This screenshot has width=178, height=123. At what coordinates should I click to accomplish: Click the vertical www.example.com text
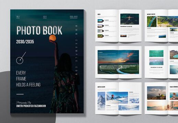pos(76,50)
